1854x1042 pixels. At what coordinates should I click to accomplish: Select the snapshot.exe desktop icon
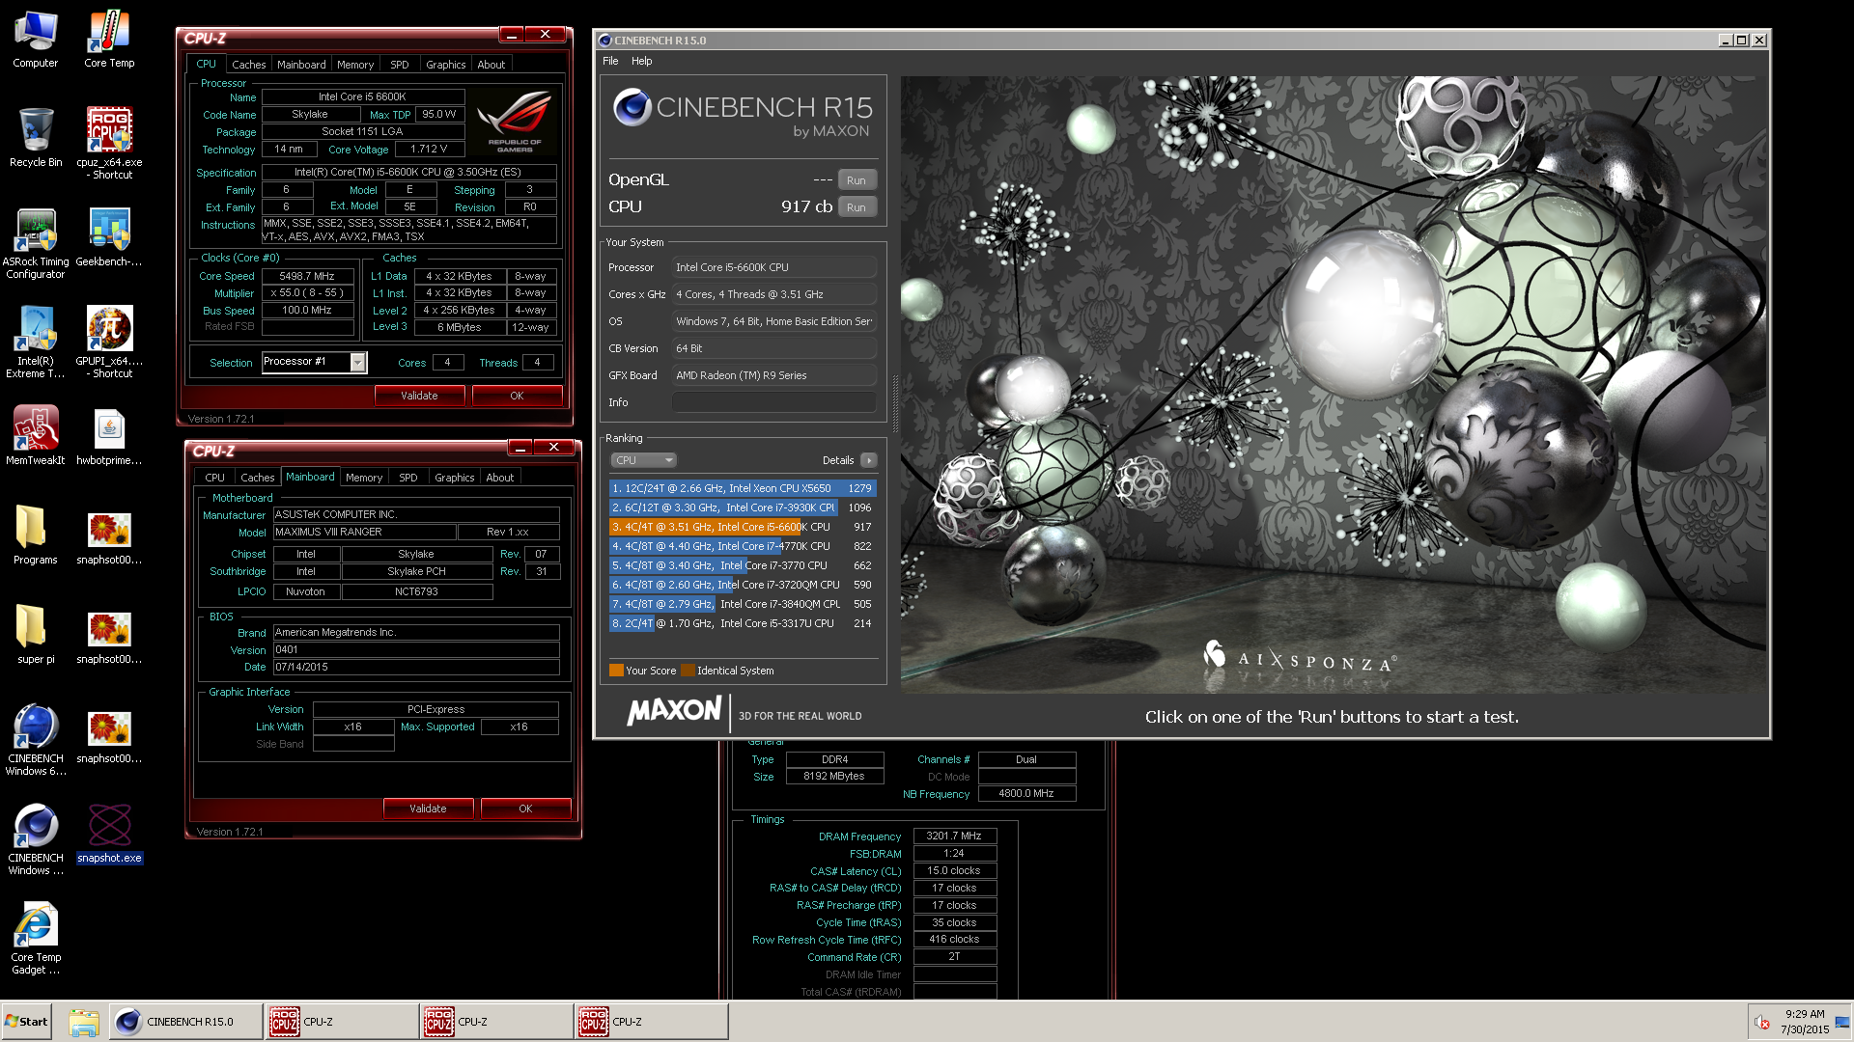(x=109, y=834)
